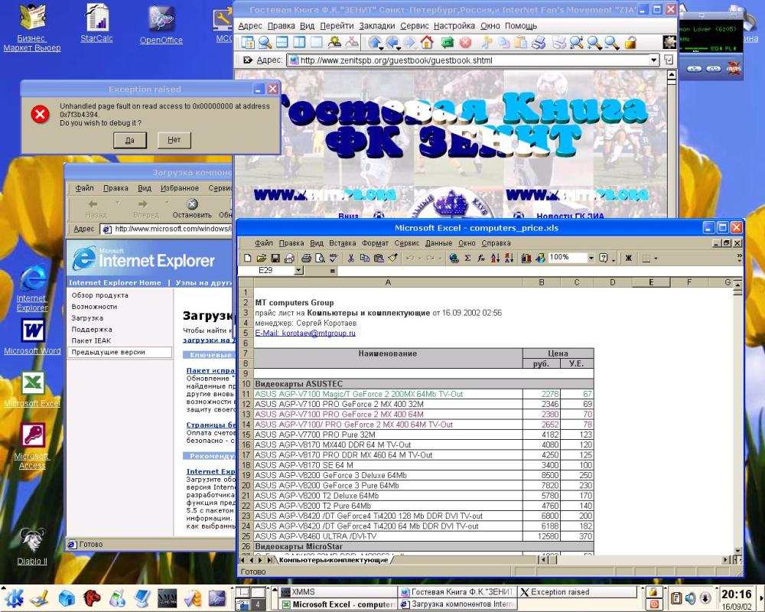
Task: Open the Excel zoom 100% dropdown
Action: [x=591, y=258]
